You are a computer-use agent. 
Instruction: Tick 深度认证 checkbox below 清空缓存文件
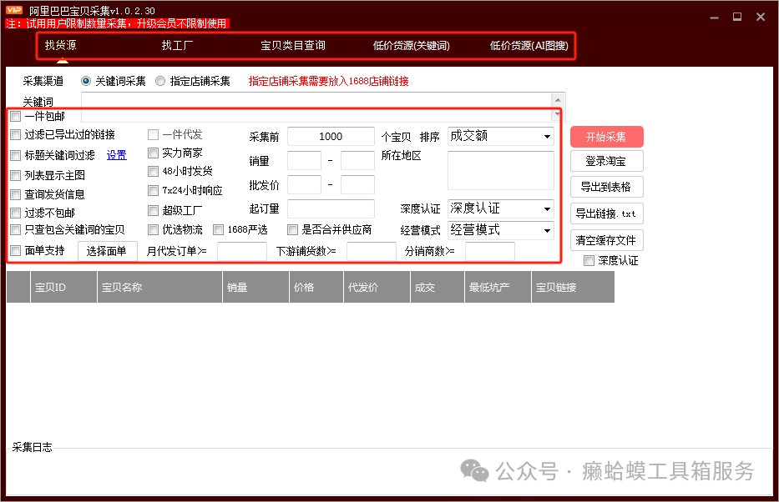589,260
